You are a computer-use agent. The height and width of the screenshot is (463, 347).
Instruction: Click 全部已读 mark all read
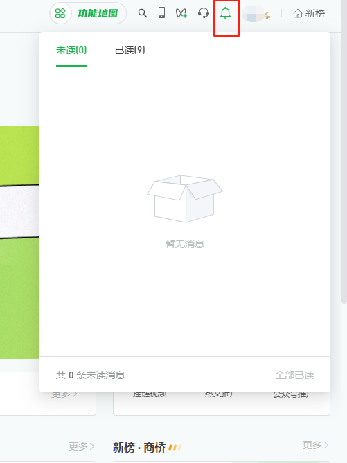click(294, 375)
